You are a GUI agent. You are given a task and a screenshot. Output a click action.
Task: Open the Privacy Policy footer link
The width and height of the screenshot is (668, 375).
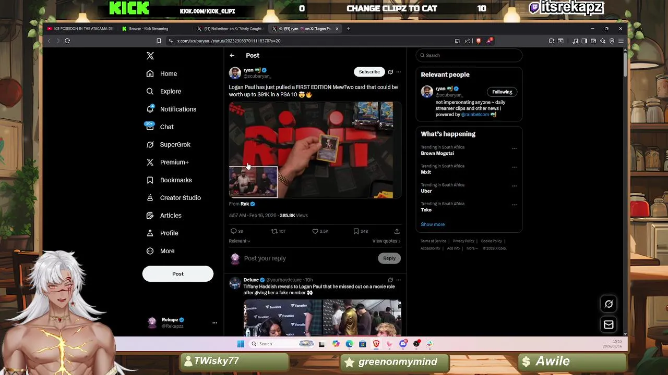pyautogui.click(x=463, y=241)
